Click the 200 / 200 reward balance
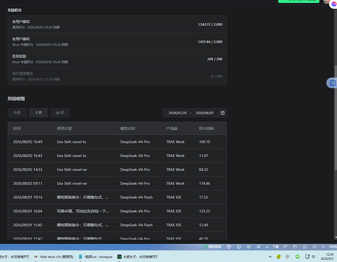This screenshot has width=337, height=262. (215, 59)
